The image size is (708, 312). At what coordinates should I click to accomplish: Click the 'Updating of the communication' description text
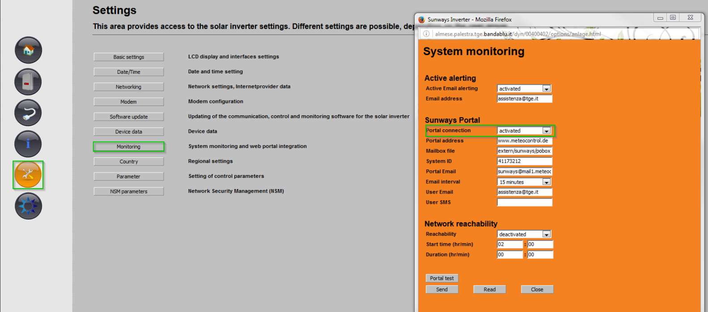299,116
